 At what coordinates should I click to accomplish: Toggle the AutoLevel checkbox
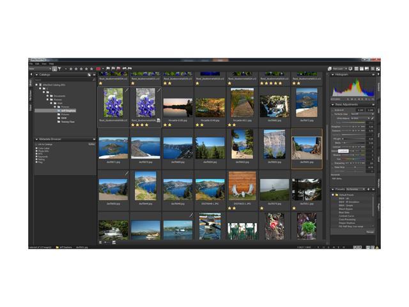332,110
